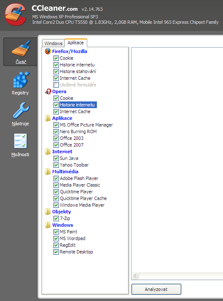Select the Aplikace tab
This screenshot has height=301, width=223.
pos(76,43)
